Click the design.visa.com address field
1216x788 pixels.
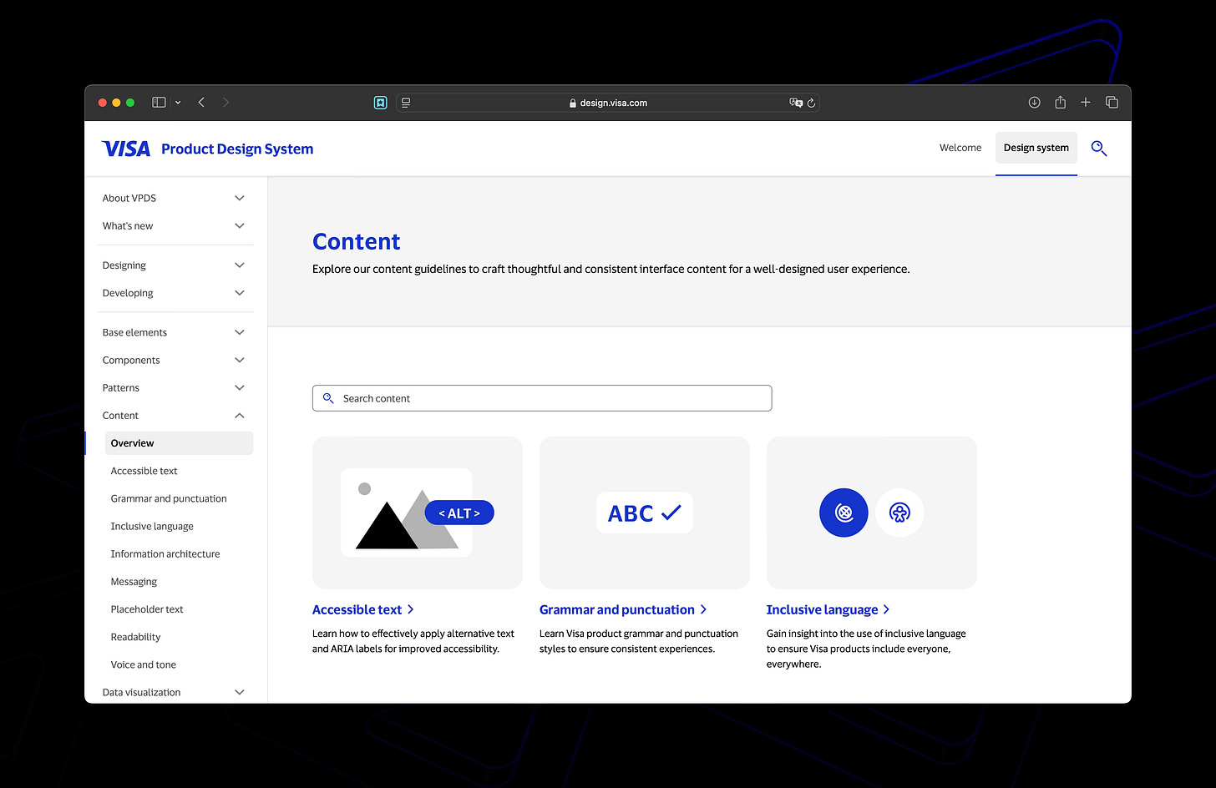point(607,103)
